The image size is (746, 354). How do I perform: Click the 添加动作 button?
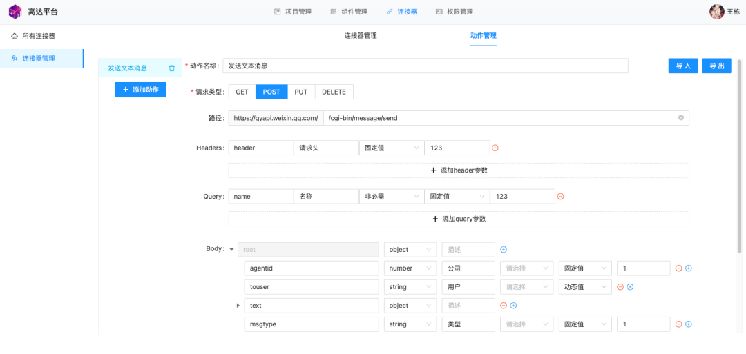140,89
